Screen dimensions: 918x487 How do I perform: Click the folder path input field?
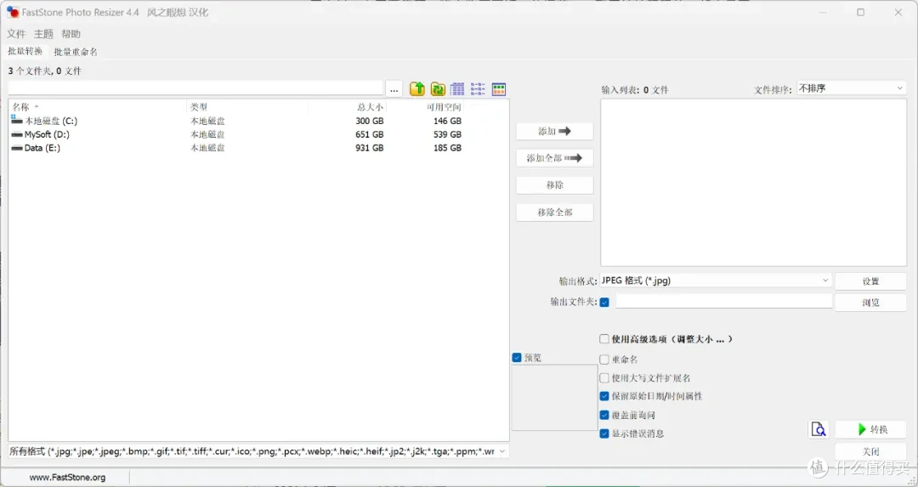(x=195, y=88)
